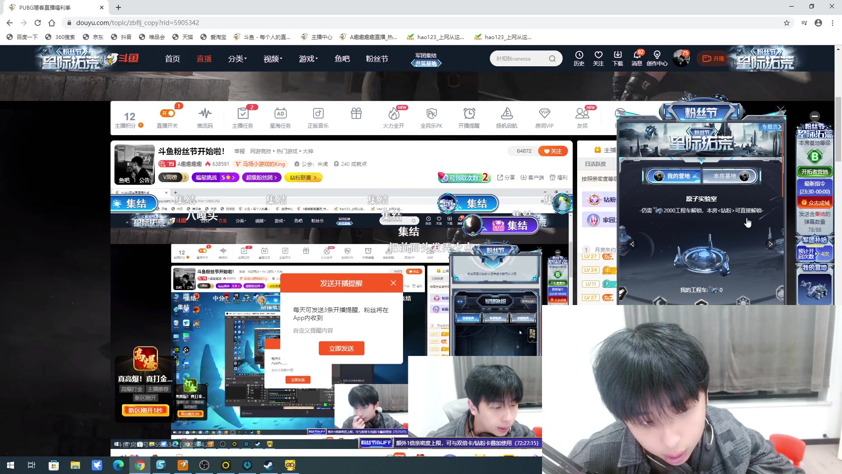Open Steam from taskbar

[269, 465]
